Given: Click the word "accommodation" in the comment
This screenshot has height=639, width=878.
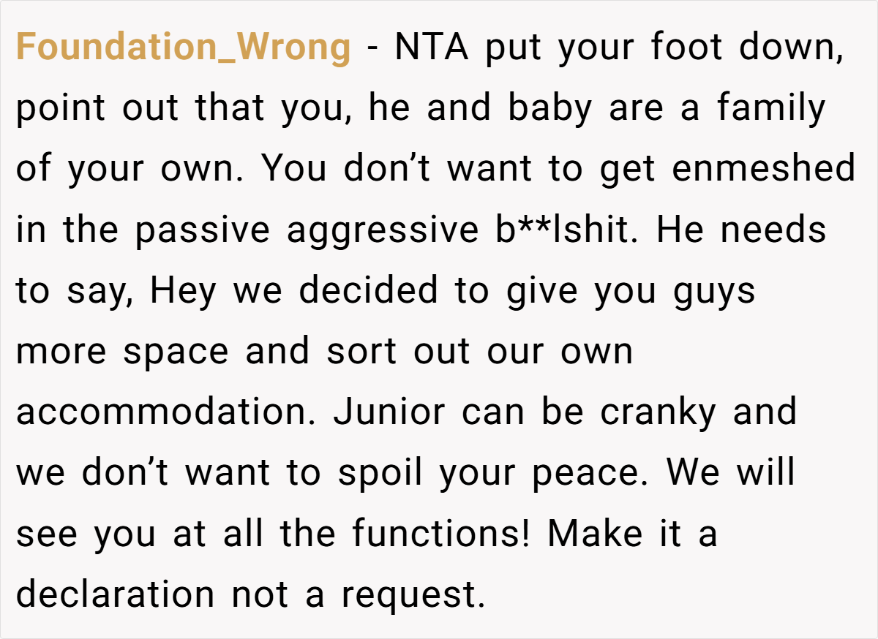Looking at the screenshot, I should point(167,412).
